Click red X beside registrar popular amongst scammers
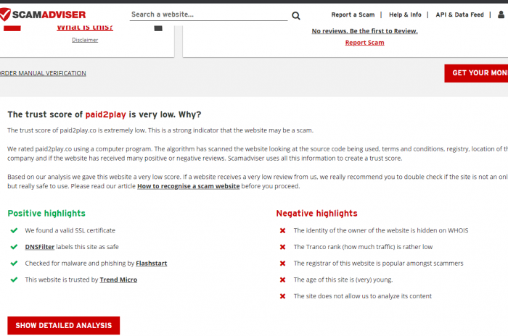 [x=282, y=264]
